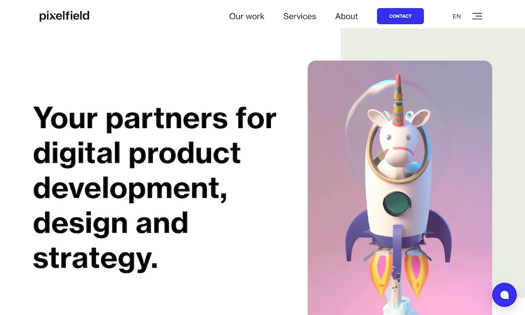This screenshot has height=315, width=525.
Task: Click the "development," headline line
Action: point(130,188)
